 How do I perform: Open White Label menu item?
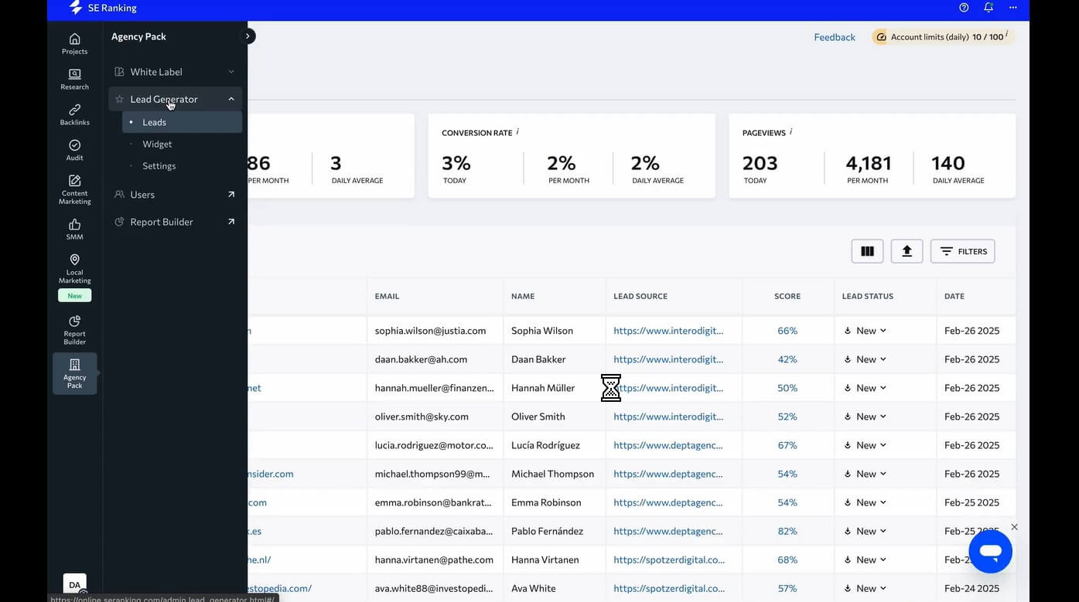[x=175, y=72]
